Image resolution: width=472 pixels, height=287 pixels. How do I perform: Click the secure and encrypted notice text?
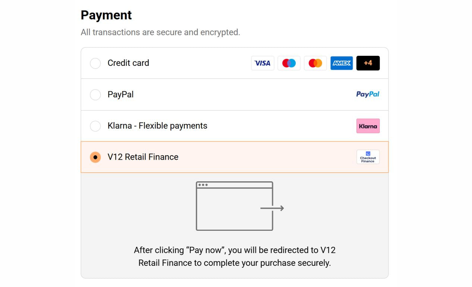tap(160, 32)
